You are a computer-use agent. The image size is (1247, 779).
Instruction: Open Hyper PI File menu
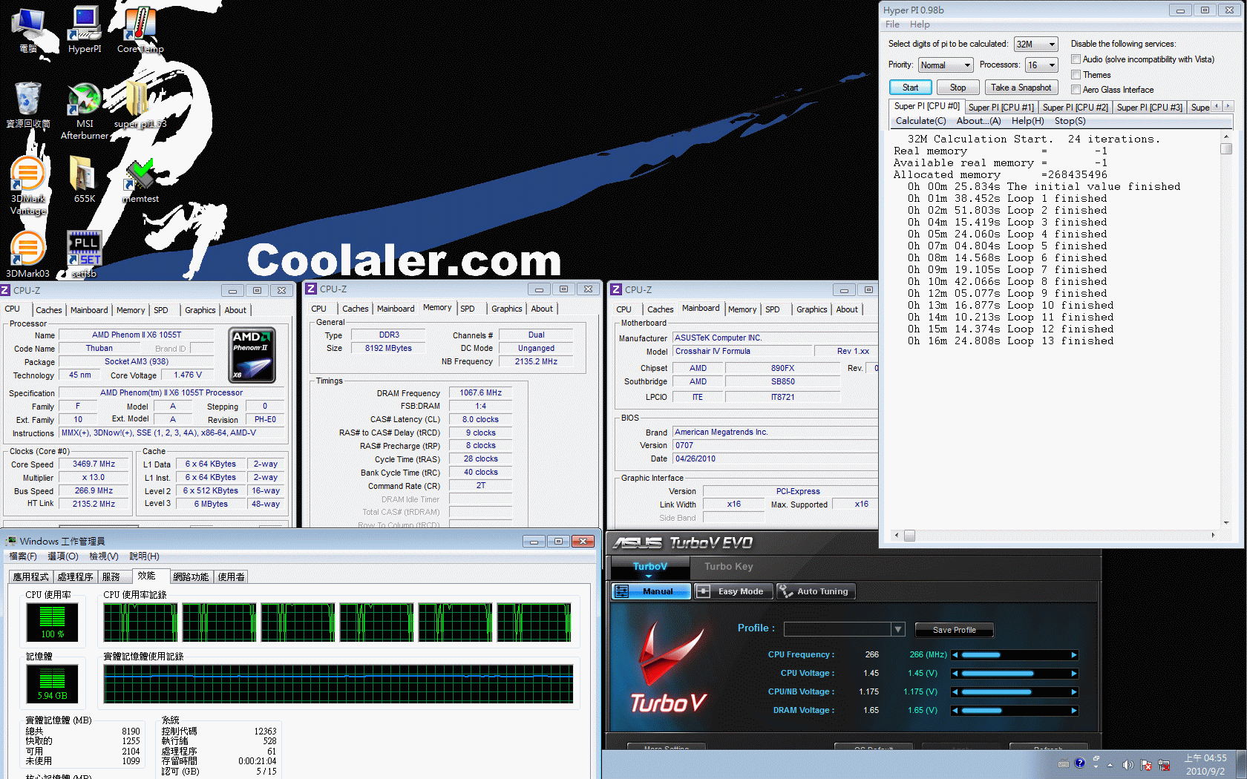[x=892, y=24]
